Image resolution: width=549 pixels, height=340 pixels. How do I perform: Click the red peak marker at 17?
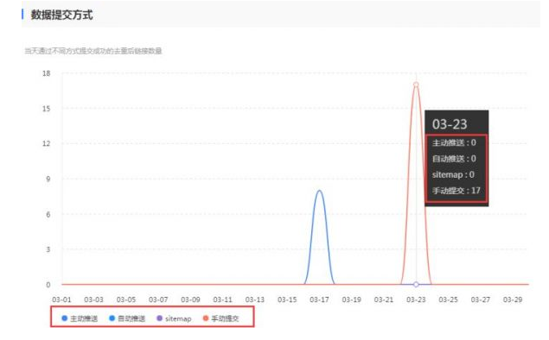[x=416, y=85]
